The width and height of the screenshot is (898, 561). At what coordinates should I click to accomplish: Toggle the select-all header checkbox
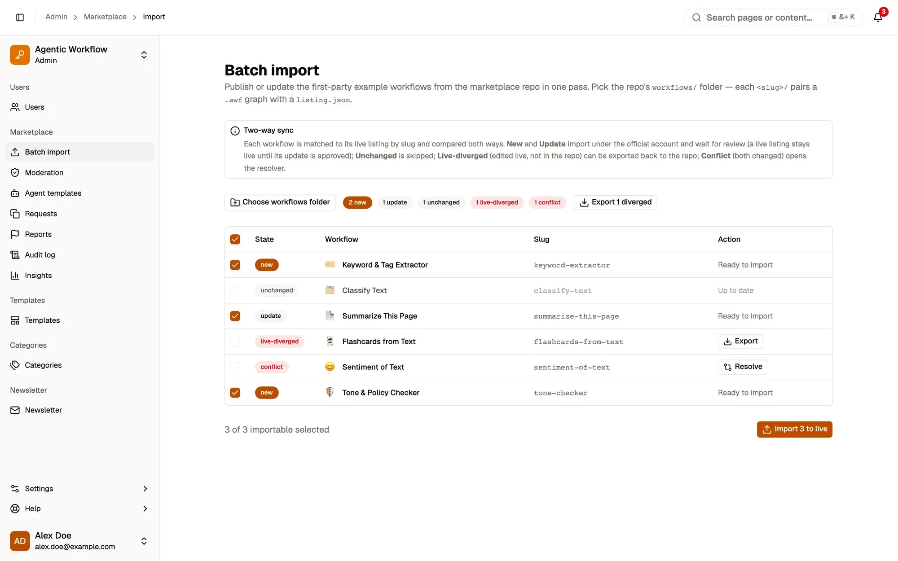pos(235,239)
